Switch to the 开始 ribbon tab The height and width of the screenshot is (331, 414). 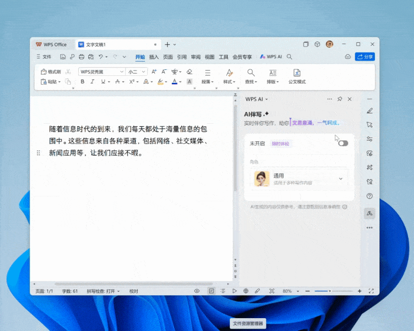140,57
